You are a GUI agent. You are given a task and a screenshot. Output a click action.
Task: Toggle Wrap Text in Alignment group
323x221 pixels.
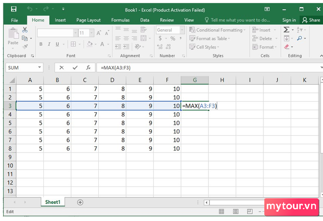click(x=144, y=29)
